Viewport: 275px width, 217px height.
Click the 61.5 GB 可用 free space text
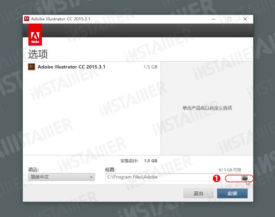point(230,170)
